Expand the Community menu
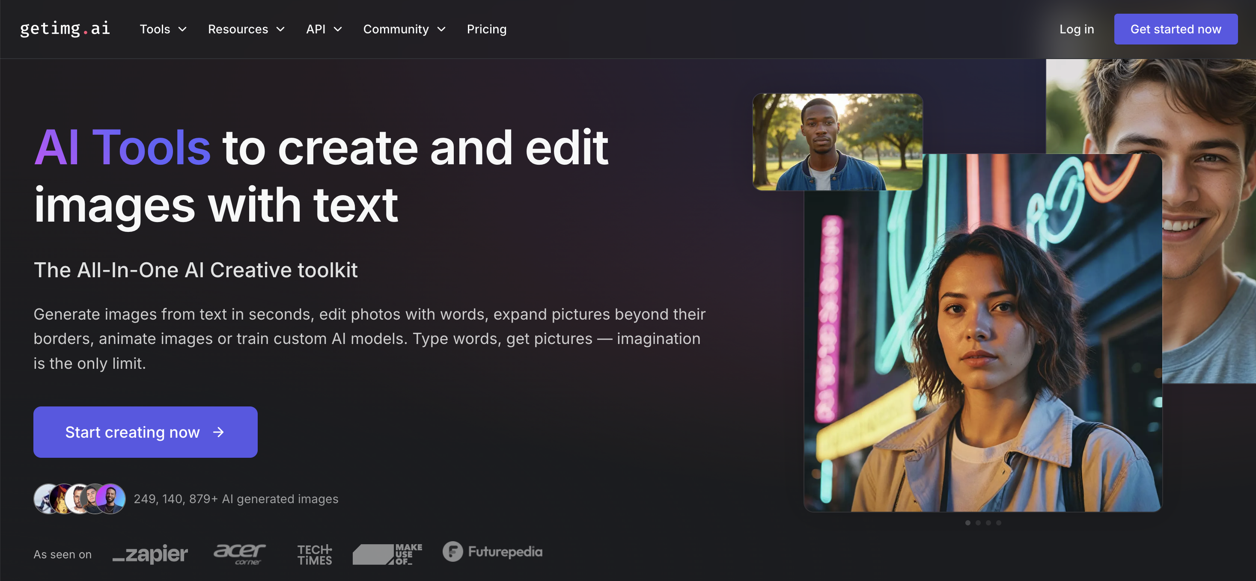This screenshot has height=581, width=1256. coord(404,29)
